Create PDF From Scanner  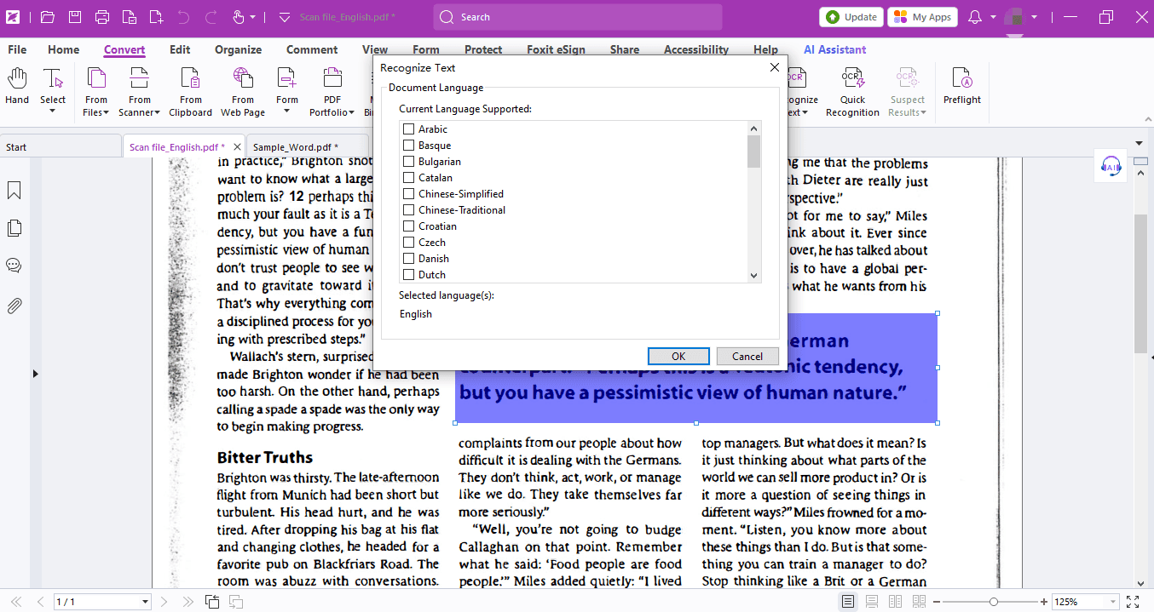point(140,92)
